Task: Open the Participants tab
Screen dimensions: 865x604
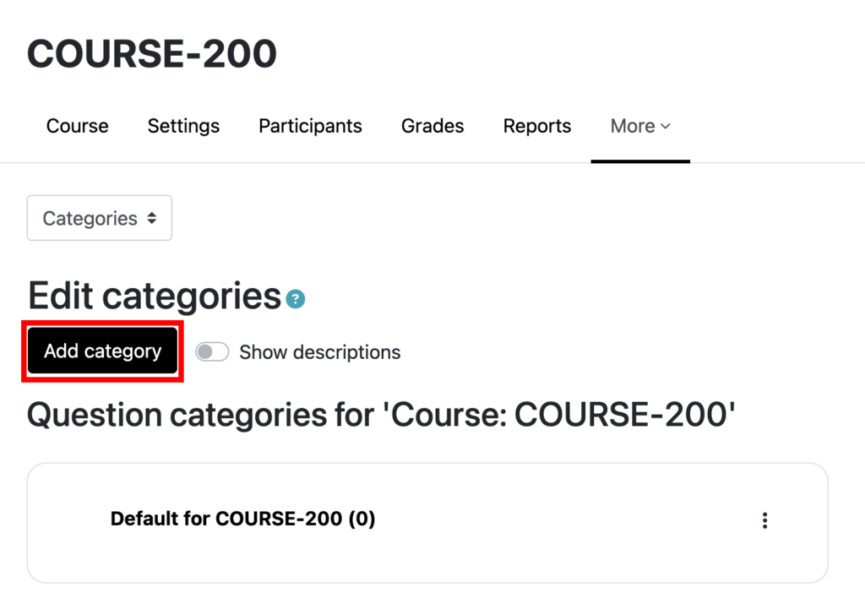Action: [x=310, y=126]
